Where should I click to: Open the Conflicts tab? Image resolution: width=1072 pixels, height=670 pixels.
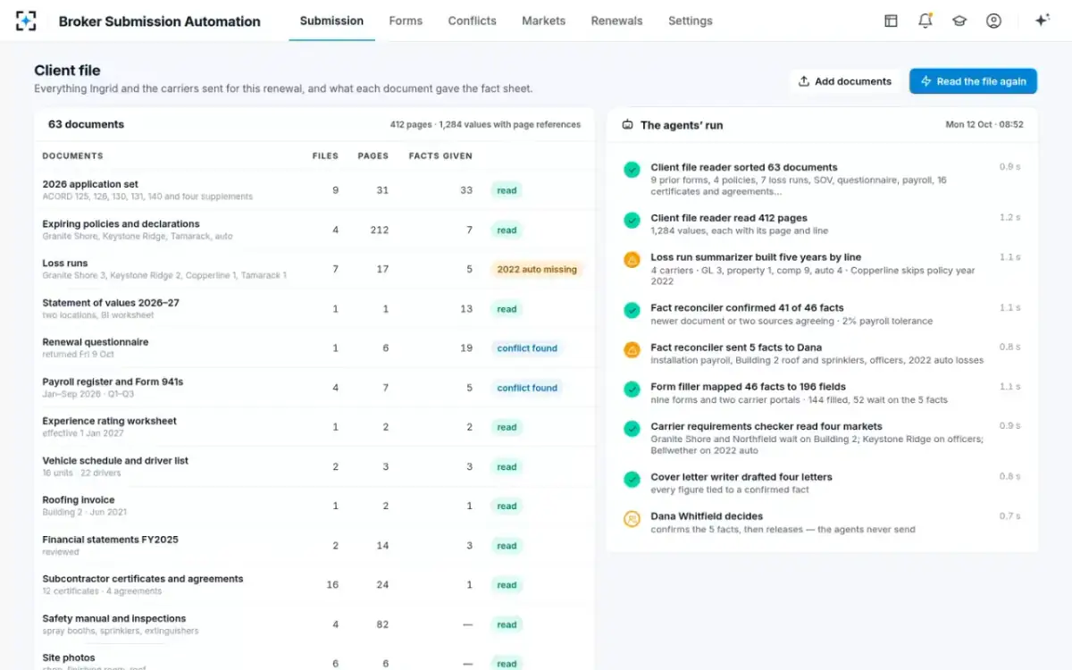[x=472, y=21]
